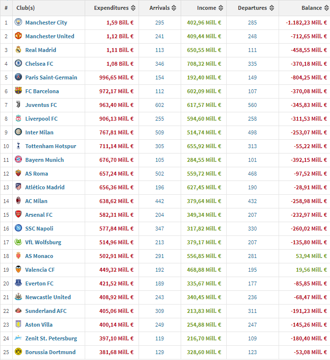Screen dimensions: 330x360
Task: Click the Real Madrid crest icon
Action: (18, 50)
